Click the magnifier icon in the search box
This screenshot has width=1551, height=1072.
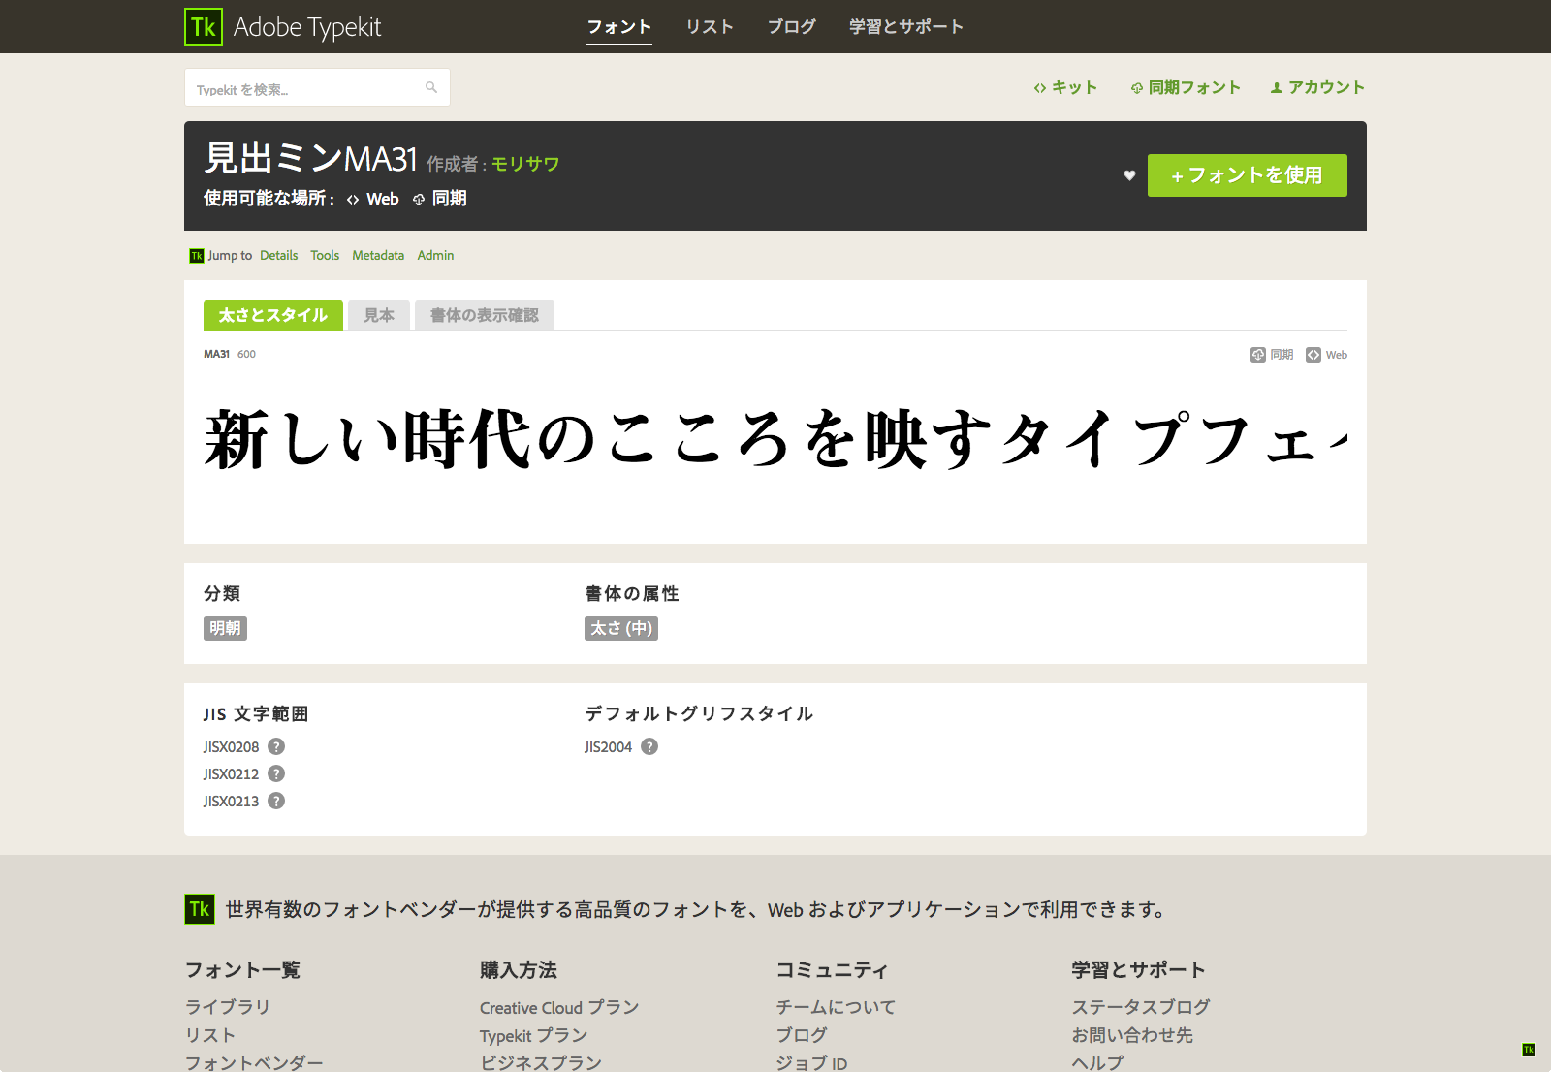pyautogui.click(x=430, y=87)
